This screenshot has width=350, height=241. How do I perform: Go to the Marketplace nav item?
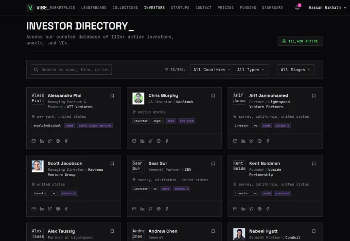pyautogui.click(x=62, y=8)
